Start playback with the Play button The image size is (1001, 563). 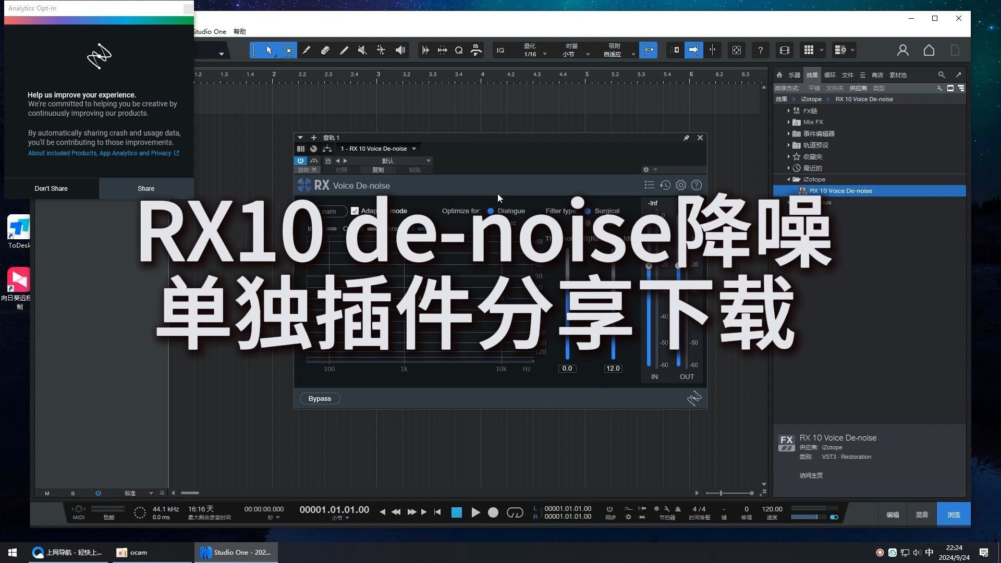pyautogui.click(x=475, y=512)
